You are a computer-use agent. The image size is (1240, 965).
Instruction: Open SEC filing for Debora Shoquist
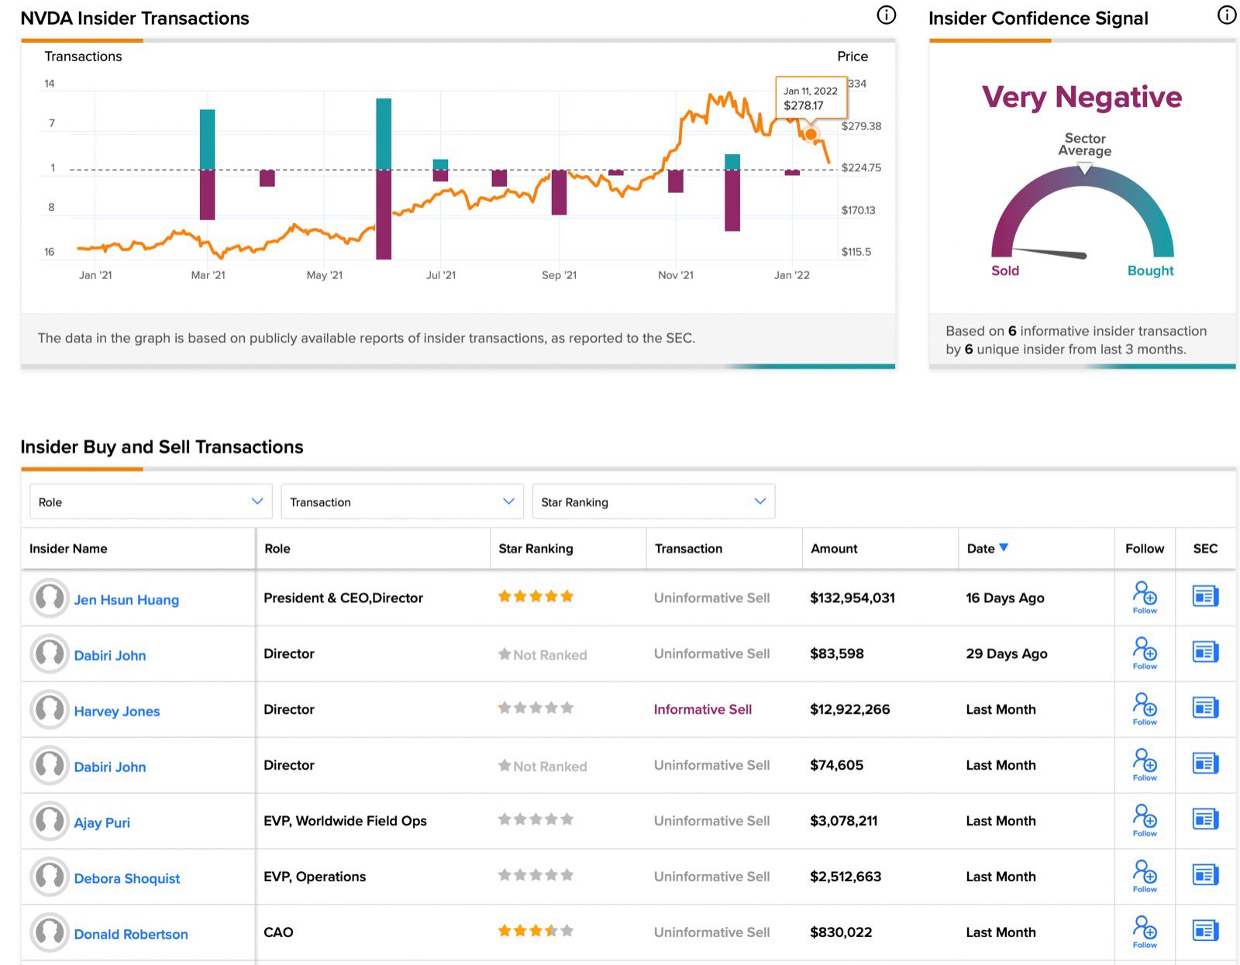[x=1205, y=875]
